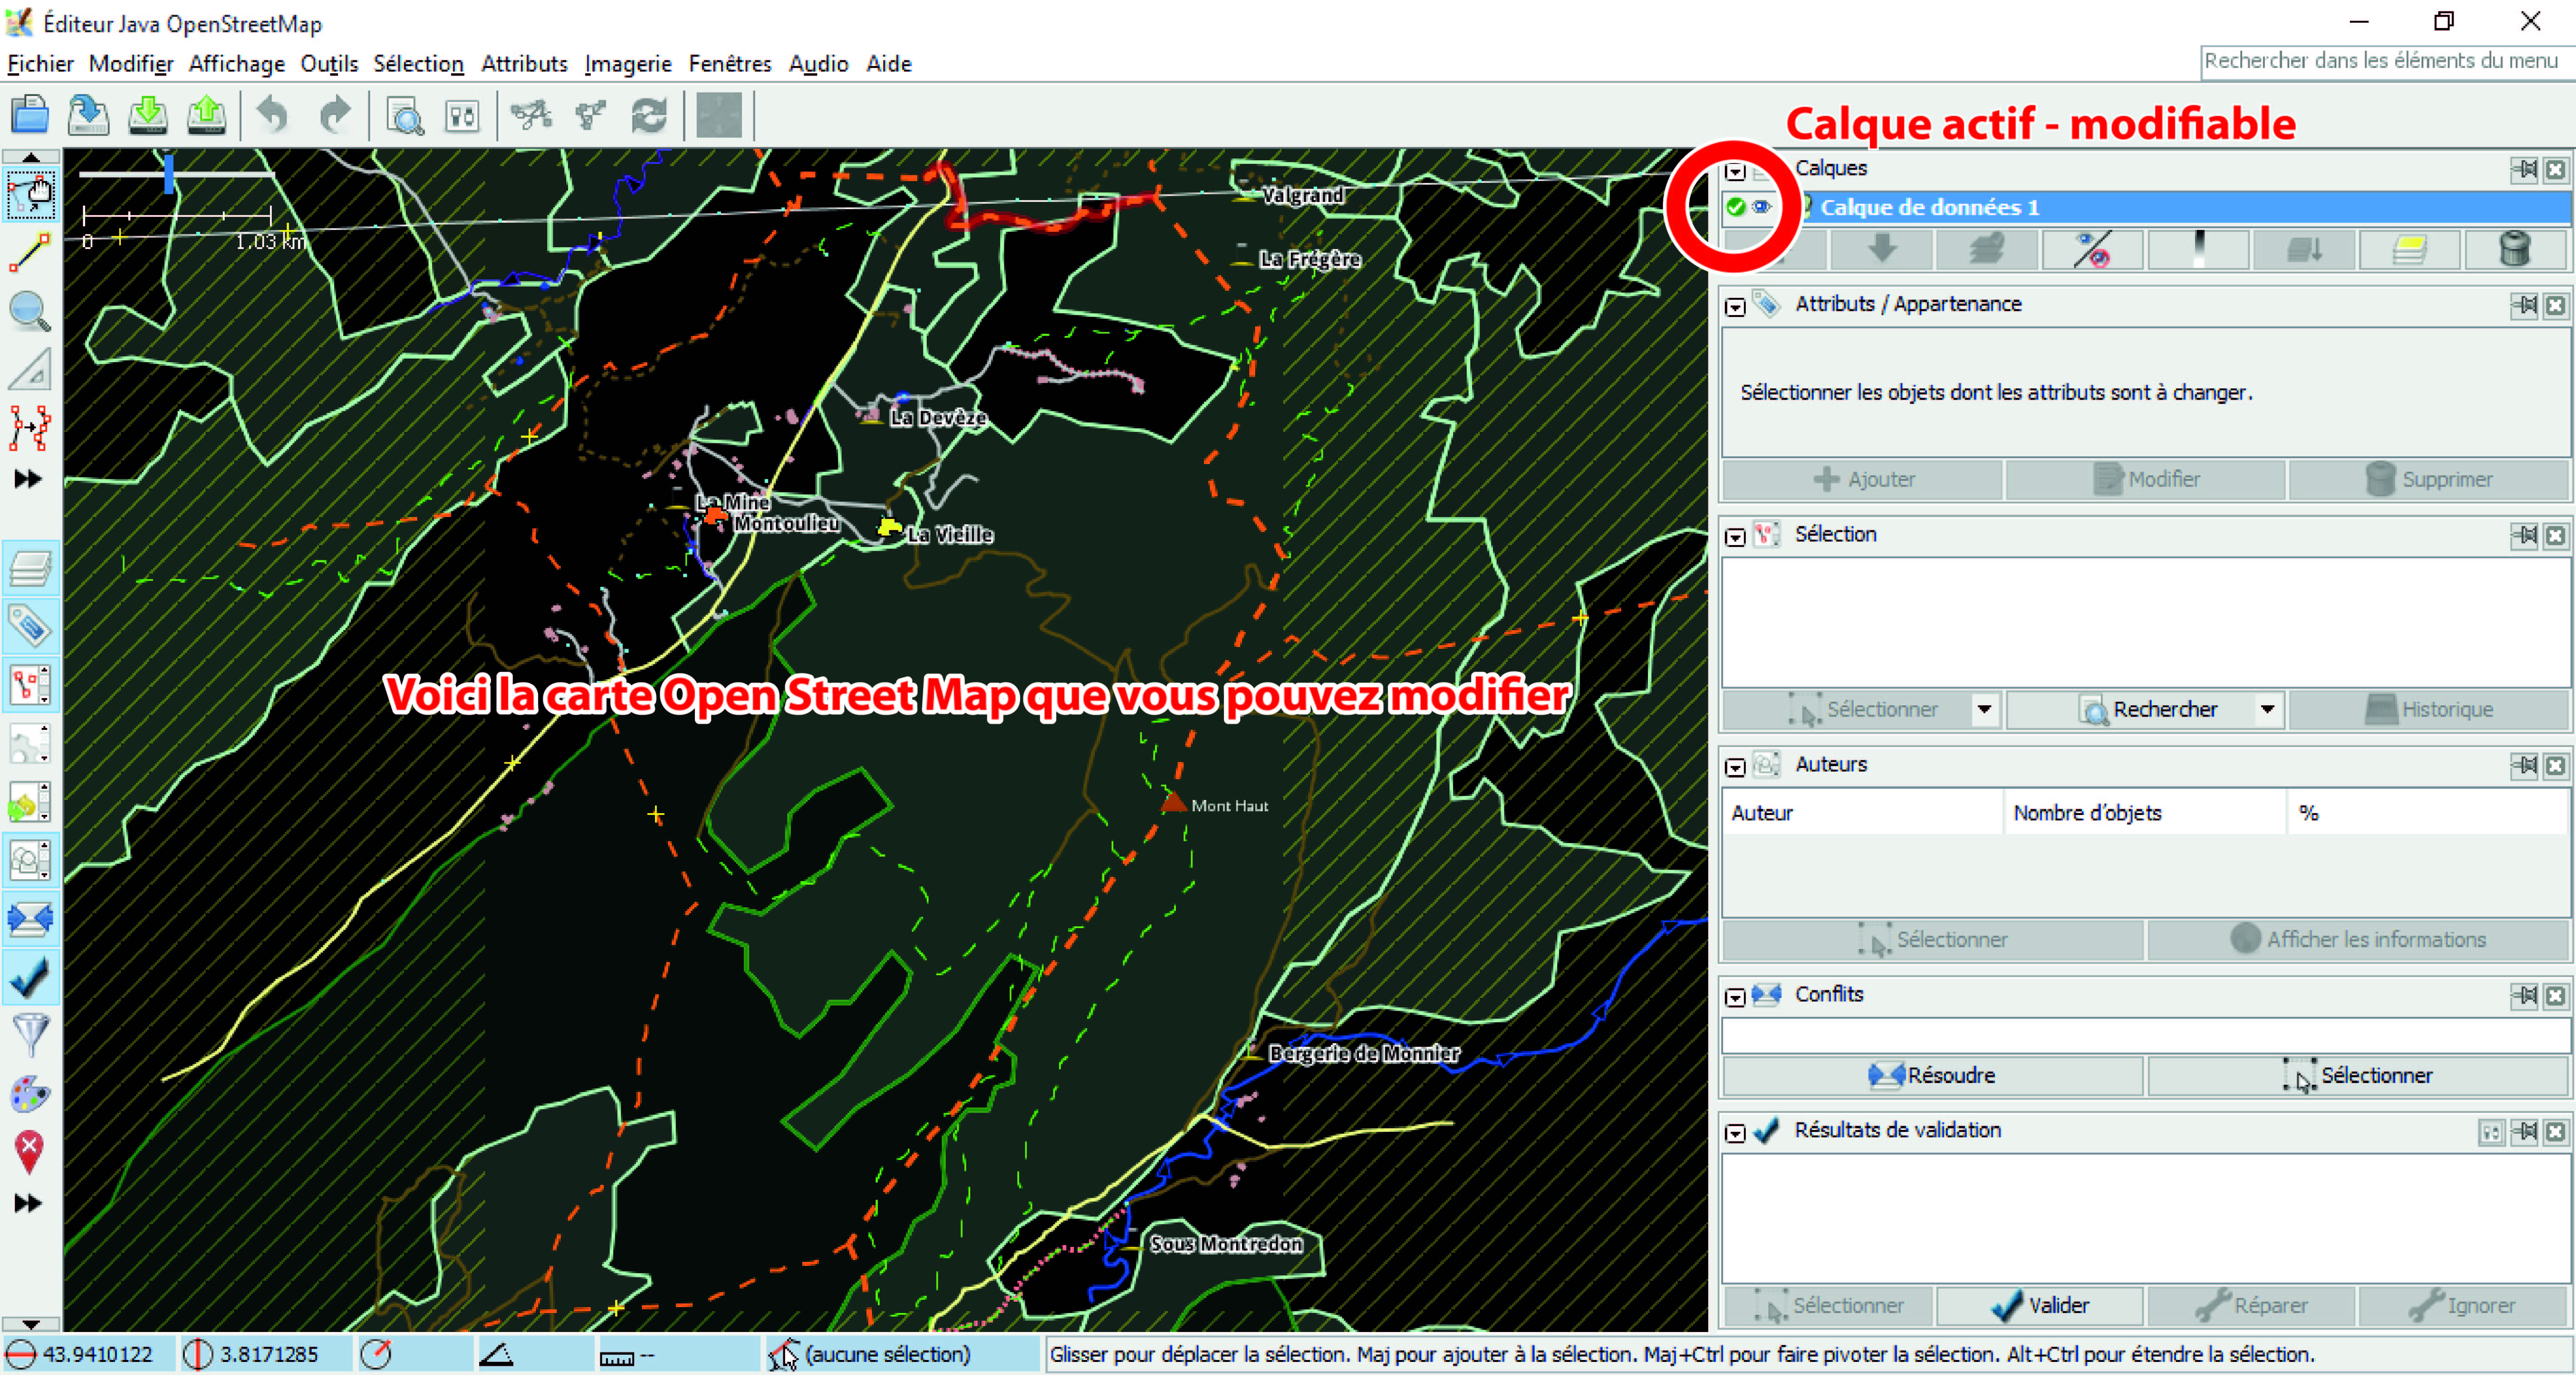Screen dimensions: 2576x1375
Task: Click the Ajouter button
Action: (1863, 479)
